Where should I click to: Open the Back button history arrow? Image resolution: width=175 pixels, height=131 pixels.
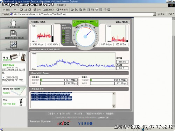tap(12, 10)
